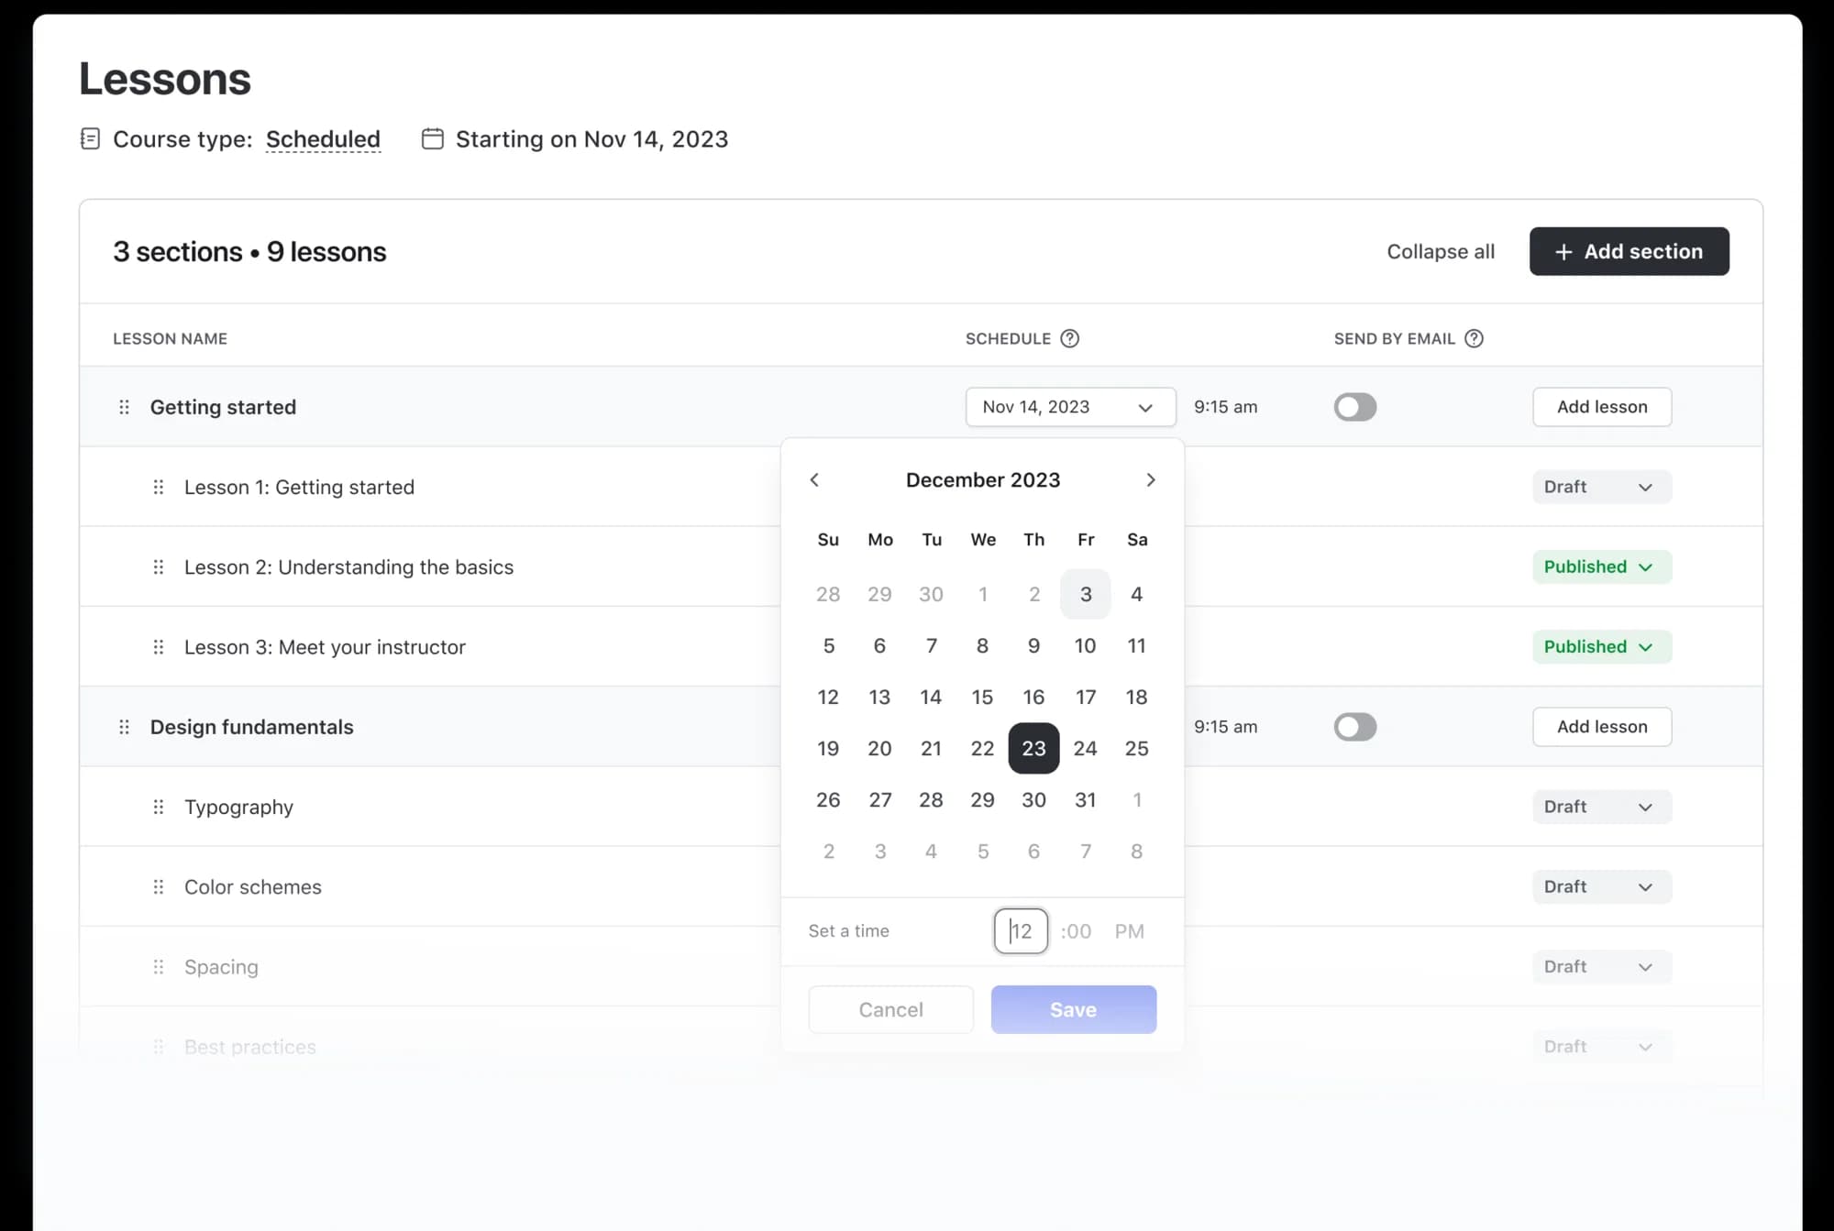Click drag handle of Lesson 3: Meet your instructor
Screen dimensions: 1834x1231
(x=158, y=647)
